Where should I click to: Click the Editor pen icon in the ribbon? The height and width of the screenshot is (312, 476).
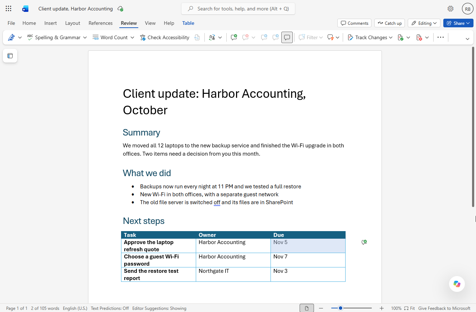(x=11, y=37)
